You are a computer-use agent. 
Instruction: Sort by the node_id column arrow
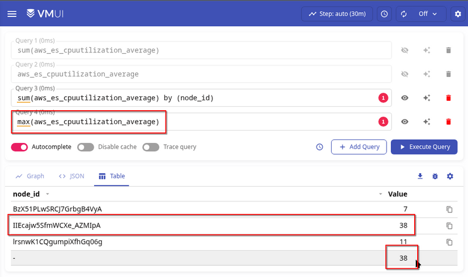coord(47,194)
